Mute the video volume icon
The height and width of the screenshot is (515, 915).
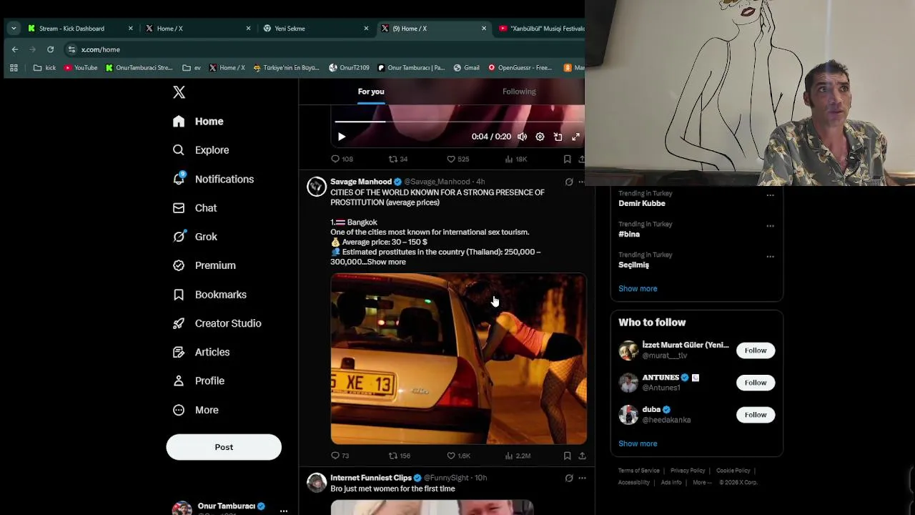point(523,137)
